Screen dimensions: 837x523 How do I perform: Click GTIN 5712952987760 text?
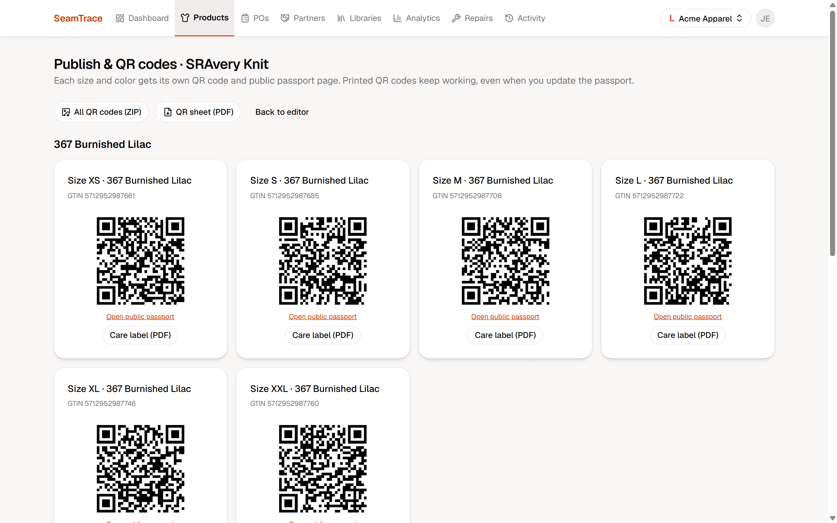[284, 404]
